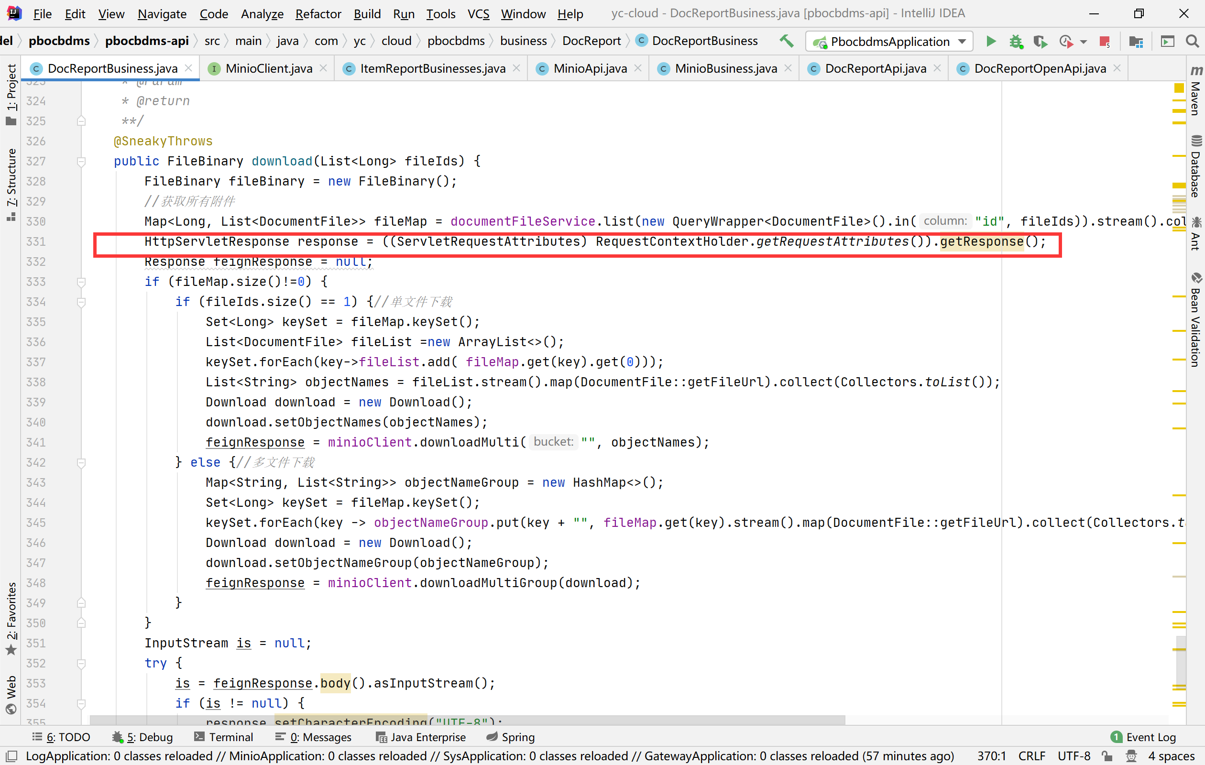Image resolution: width=1205 pixels, height=765 pixels.
Task: Click the Event Log button
Action: click(x=1143, y=737)
